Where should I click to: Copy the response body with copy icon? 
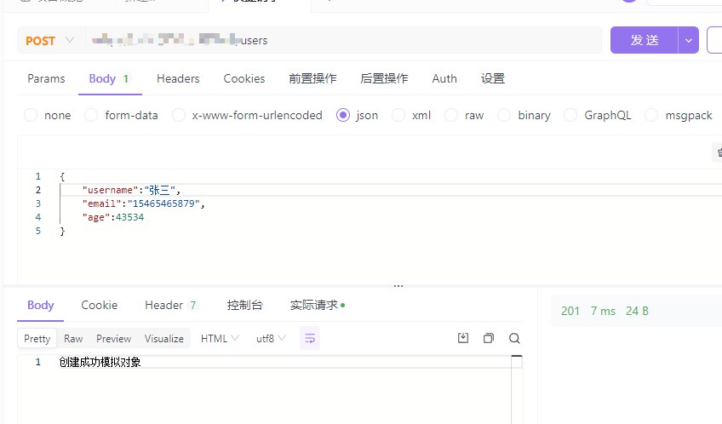[x=489, y=338]
